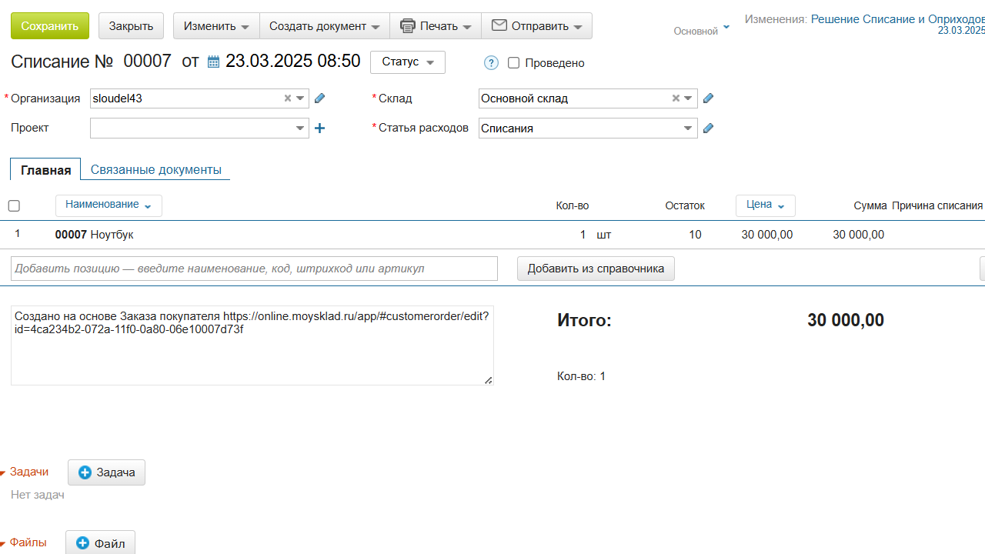Viewport: 985px width, 554px height.
Task: Edit Основной склад with the pencil icon
Action: 709,98
